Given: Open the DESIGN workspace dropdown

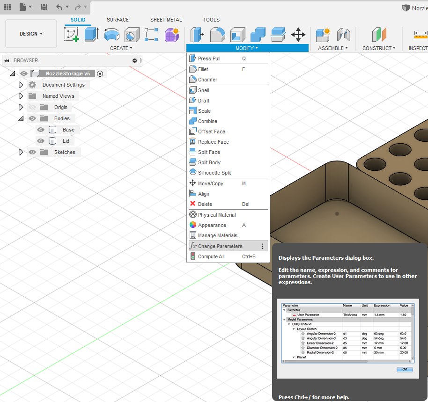Looking at the screenshot, I should point(31,34).
